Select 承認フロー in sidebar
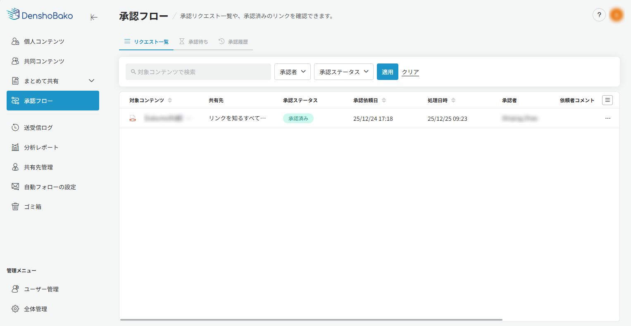631x326 pixels. pos(53,101)
